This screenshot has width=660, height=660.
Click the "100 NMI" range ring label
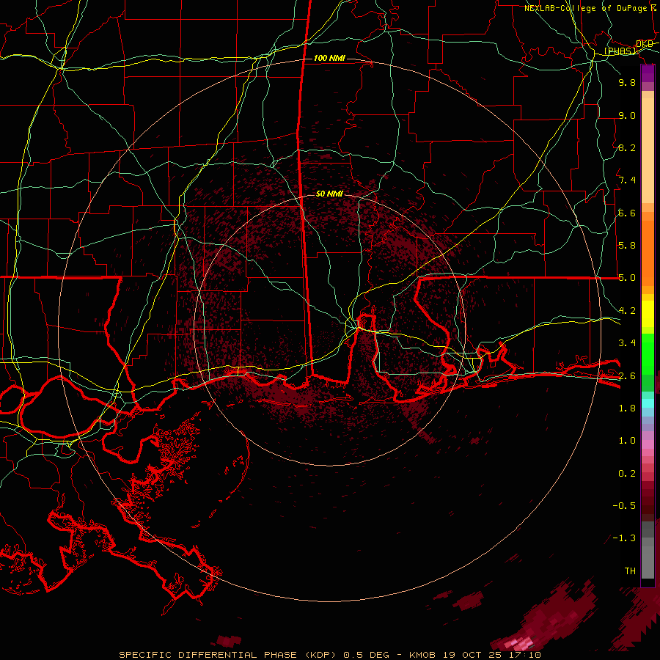[x=329, y=58]
